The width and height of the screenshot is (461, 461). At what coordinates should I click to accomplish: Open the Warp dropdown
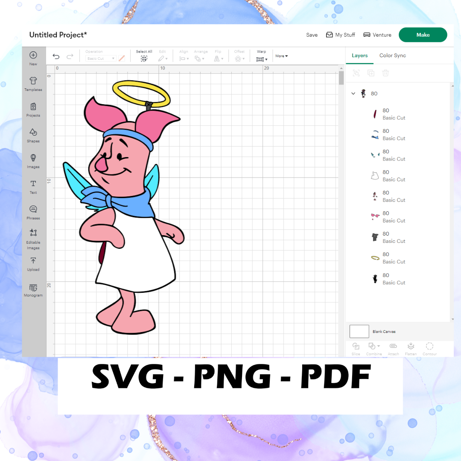coord(262,58)
